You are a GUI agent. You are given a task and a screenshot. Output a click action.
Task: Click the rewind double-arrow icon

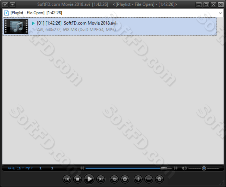point(82,168)
